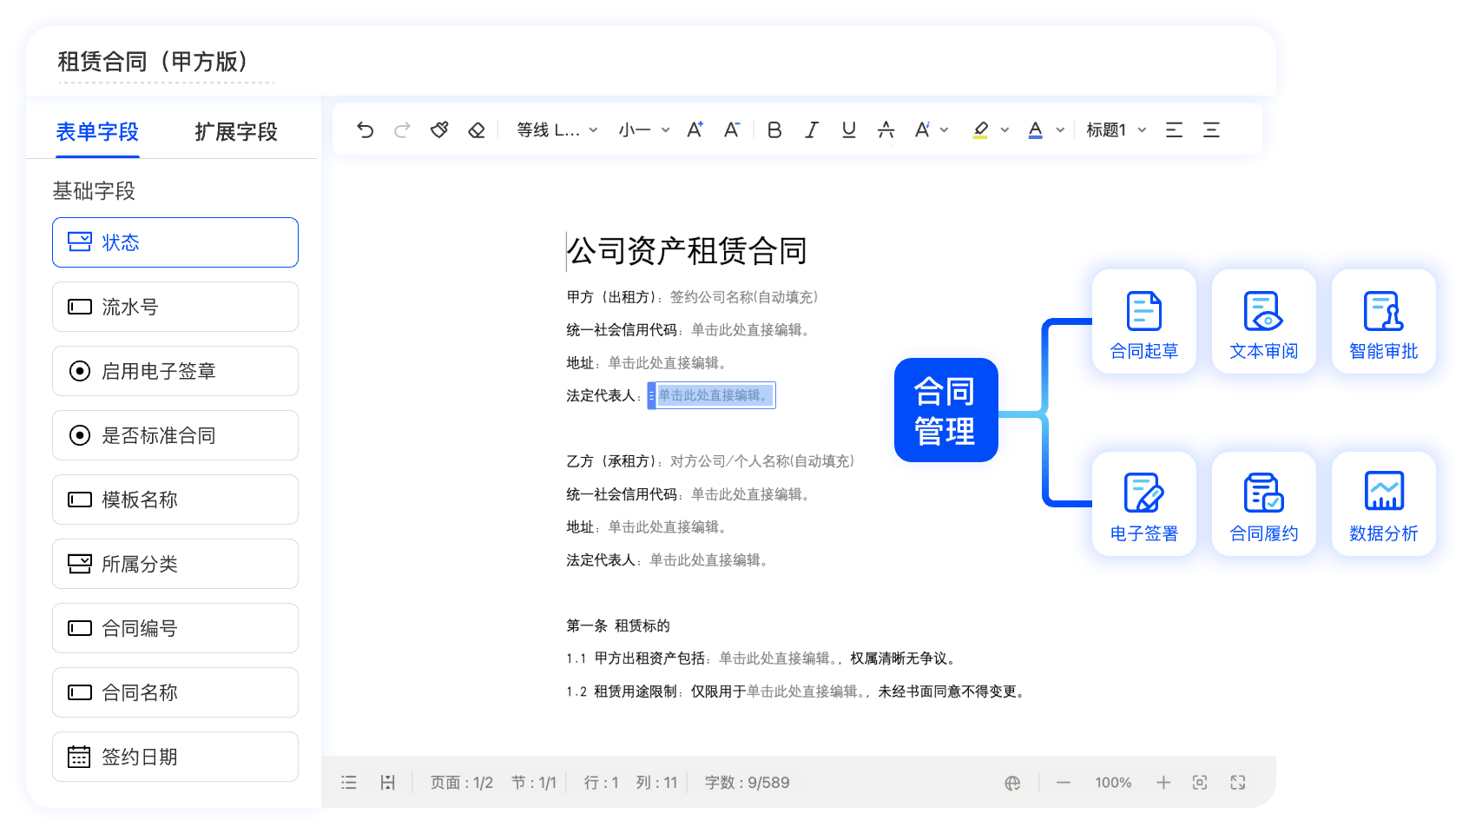The width and height of the screenshot is (1469, 834).
Task: Select the 启用电子签章 radio field
Action: click(175, 371)
